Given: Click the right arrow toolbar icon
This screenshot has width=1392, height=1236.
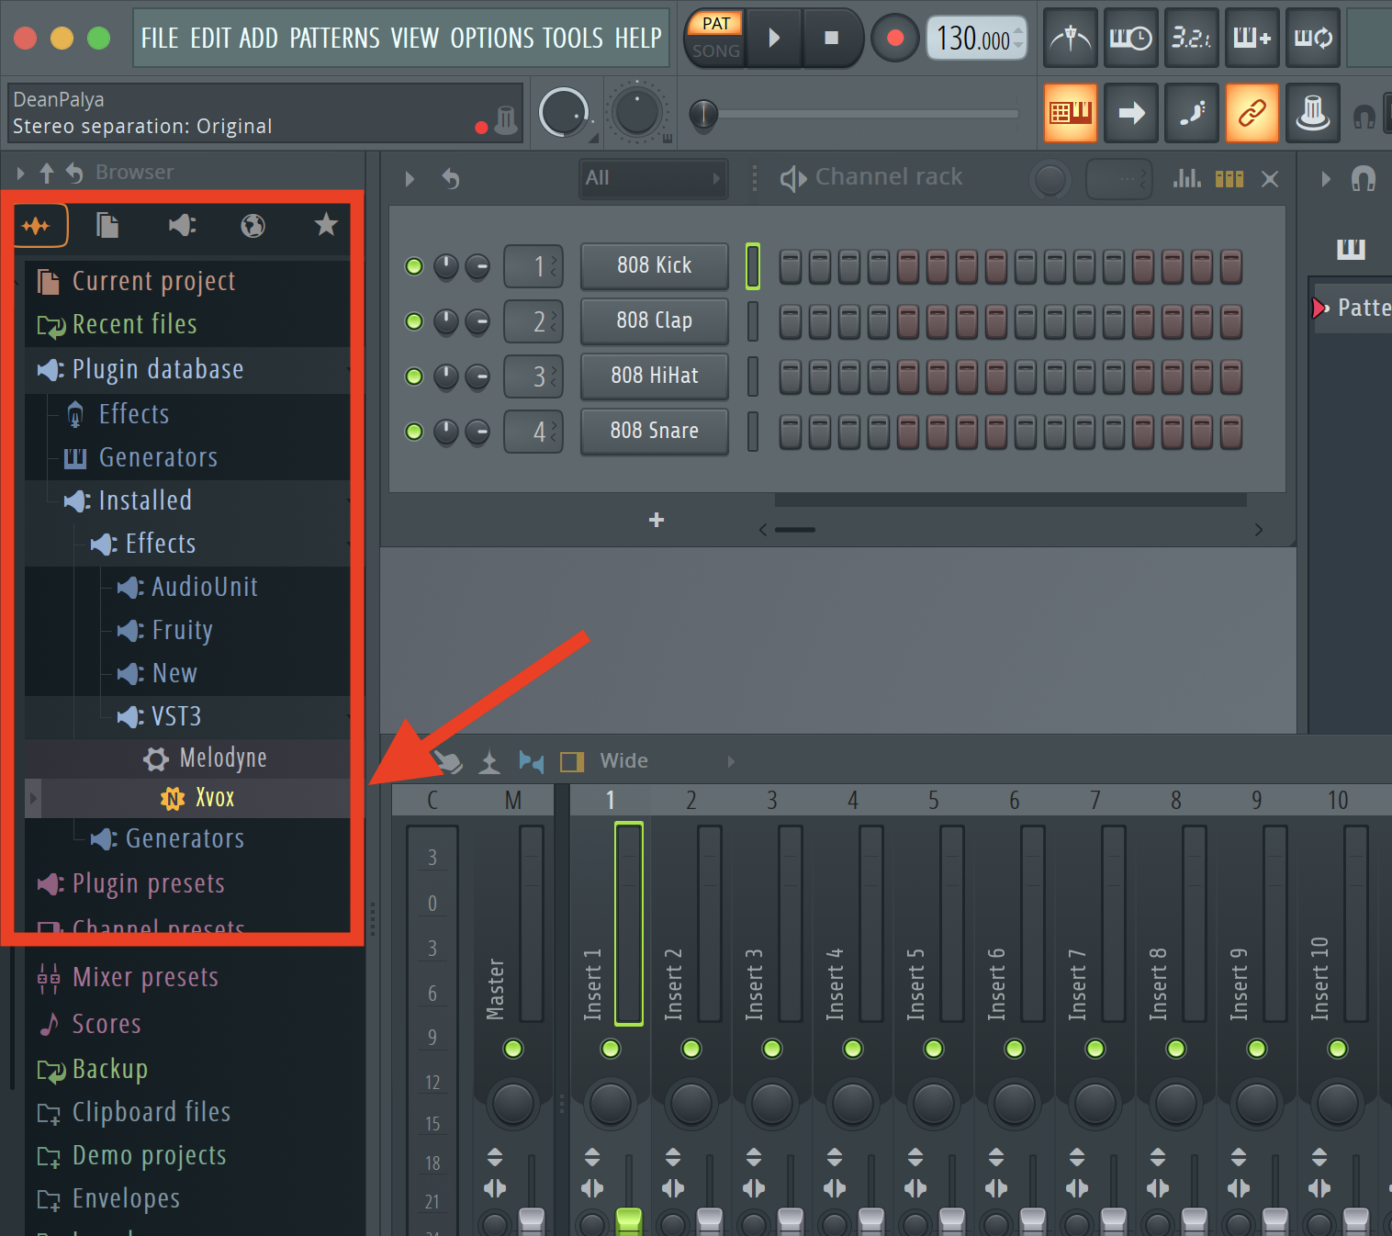Looking at the screenshot, I should coord(1130,113).
